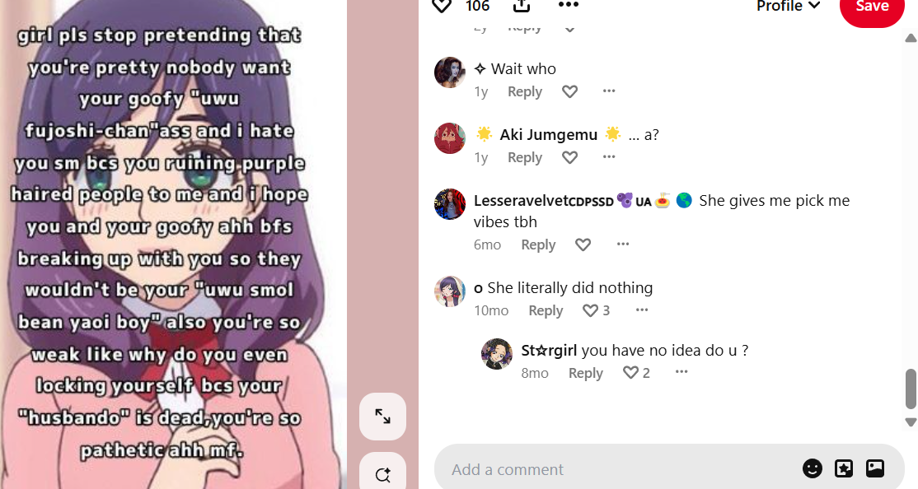The height and width of the screenshot is (489, 918).
Task: Open the Profile board dropdown
Action: (788, 6)
